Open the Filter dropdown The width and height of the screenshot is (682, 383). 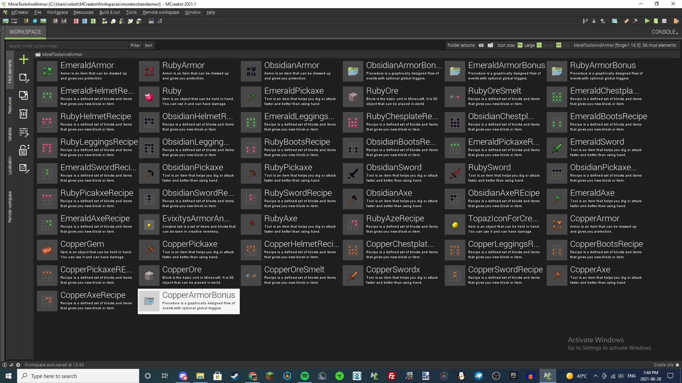tap(135, 45)
